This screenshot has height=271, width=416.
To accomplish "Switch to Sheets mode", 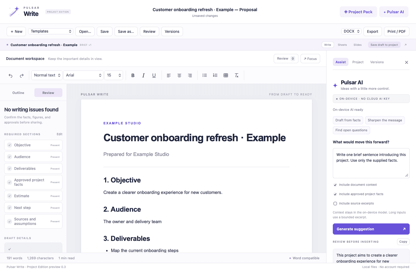I will click(342, 45).
